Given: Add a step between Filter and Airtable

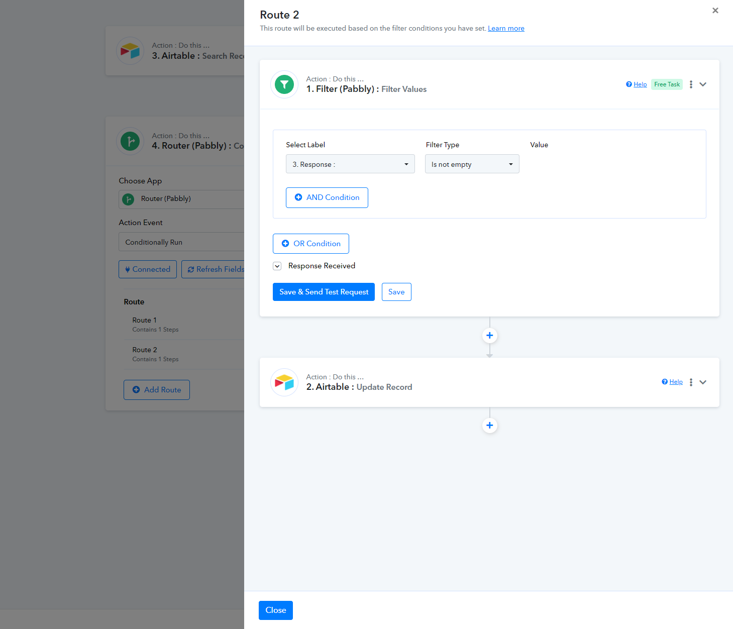Looking at the screenshot, I should (490, 336).
